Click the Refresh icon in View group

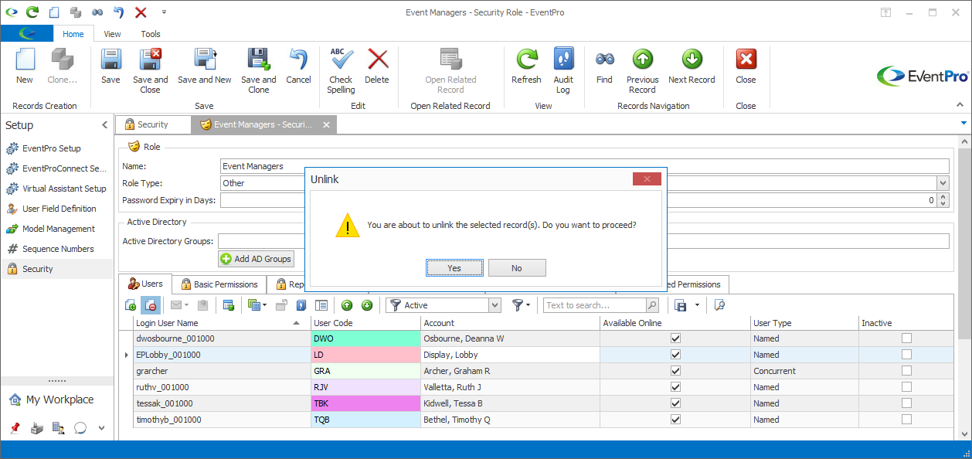pyautogui.click(x=526, y=60)
